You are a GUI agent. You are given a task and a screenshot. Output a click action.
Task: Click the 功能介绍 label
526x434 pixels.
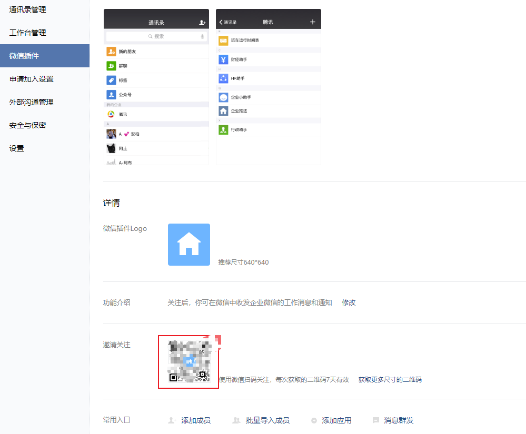[x=116, y=302]
